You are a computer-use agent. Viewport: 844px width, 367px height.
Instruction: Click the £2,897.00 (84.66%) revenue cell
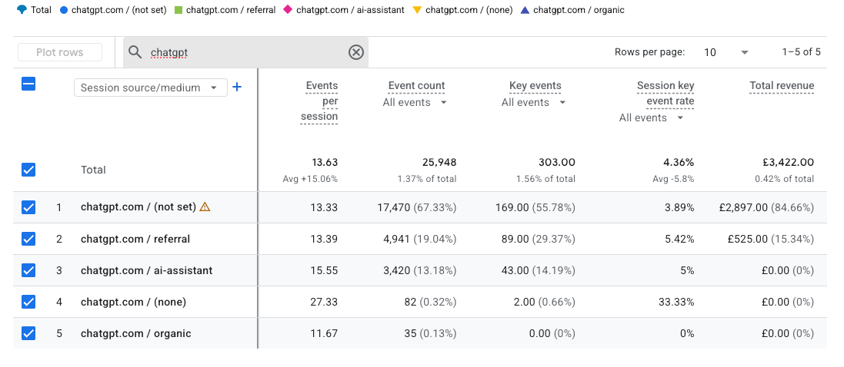pos(766,207)
